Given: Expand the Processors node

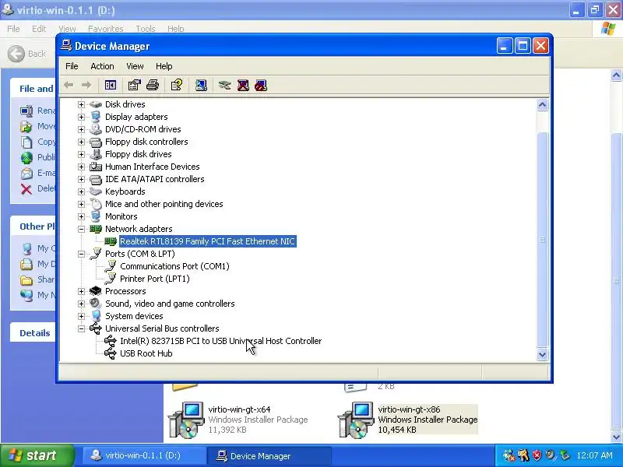Looking at the screenshot, I should point(82,291).
